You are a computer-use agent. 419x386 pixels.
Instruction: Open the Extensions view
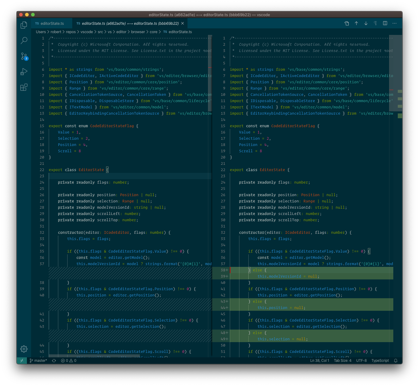pyautogui.click(x=24, y=87)
